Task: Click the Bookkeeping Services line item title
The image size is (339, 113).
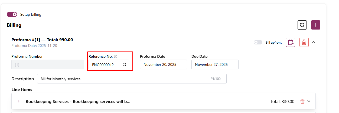Action: click(x=78, y=102)
